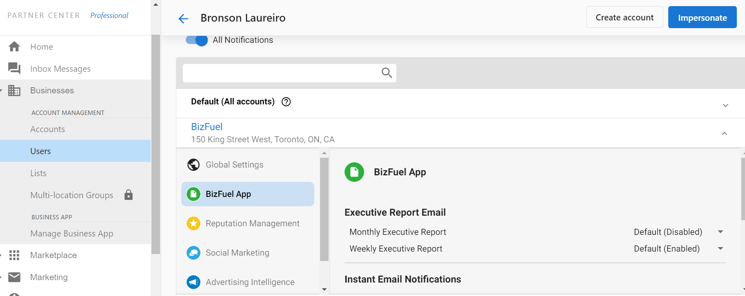Select Users in the sidebar
Viewport: 745px width, 296px height.
point(76,151)
